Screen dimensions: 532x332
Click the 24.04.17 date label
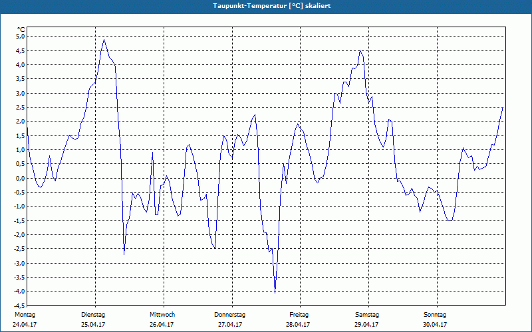[x=25, y=325]
